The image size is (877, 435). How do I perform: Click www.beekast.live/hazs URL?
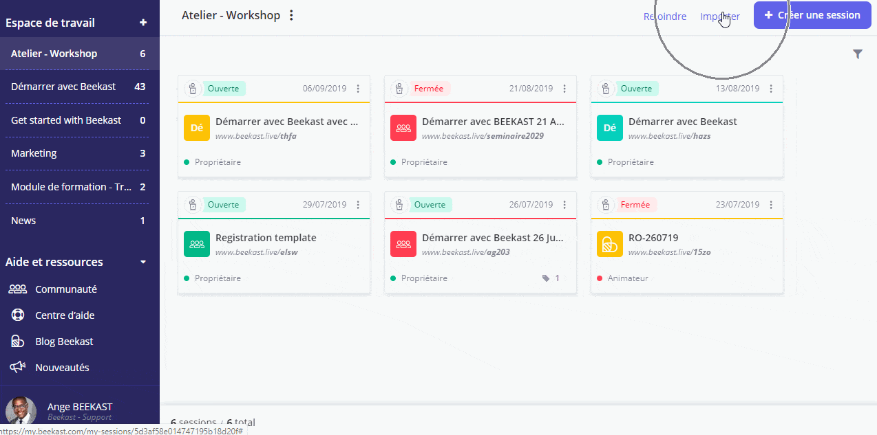click(670, 136)
